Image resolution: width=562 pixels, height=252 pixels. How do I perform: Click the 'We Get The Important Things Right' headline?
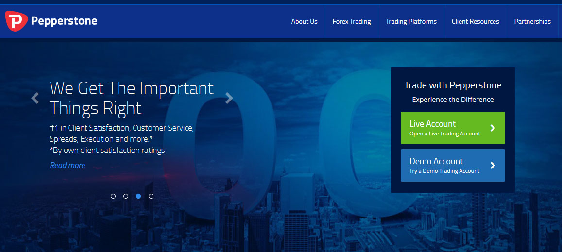[132, 98]
